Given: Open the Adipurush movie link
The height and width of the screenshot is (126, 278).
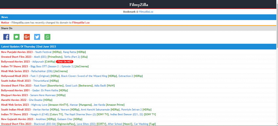Looking at the screenshot, I should (38, 62).
